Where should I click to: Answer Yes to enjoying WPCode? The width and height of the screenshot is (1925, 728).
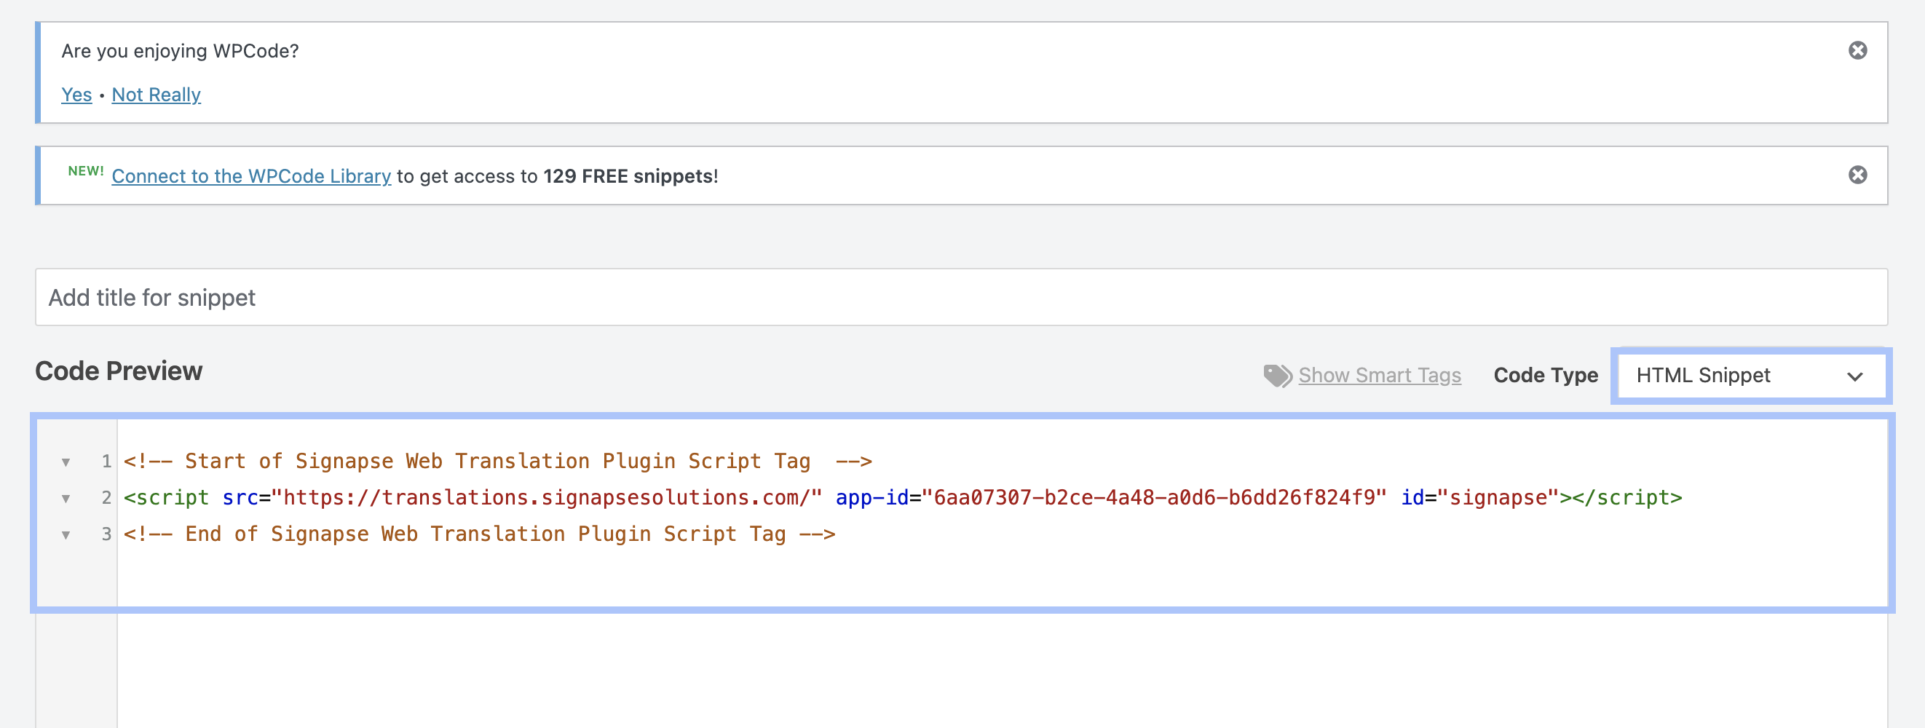(76, 95)
